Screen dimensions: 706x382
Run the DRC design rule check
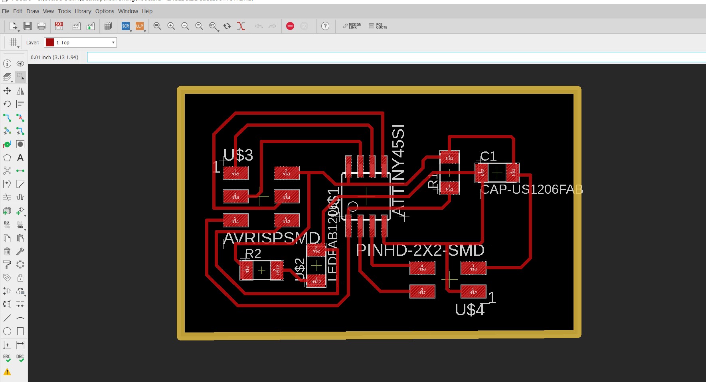20,358
